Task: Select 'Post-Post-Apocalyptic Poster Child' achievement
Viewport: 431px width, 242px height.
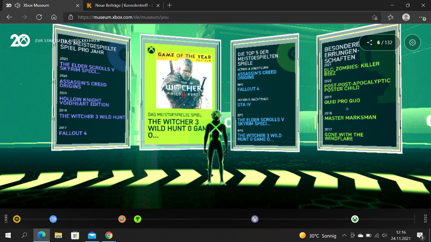Action: click(357, 85)
